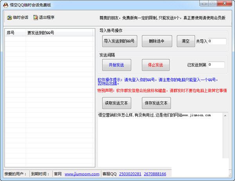The height and width of the screenshot is (181, 235).
Task: Close the window
Action: pyautogui.click(x=224, y=4)
